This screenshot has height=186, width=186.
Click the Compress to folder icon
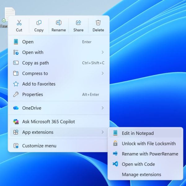coord(16,73)
